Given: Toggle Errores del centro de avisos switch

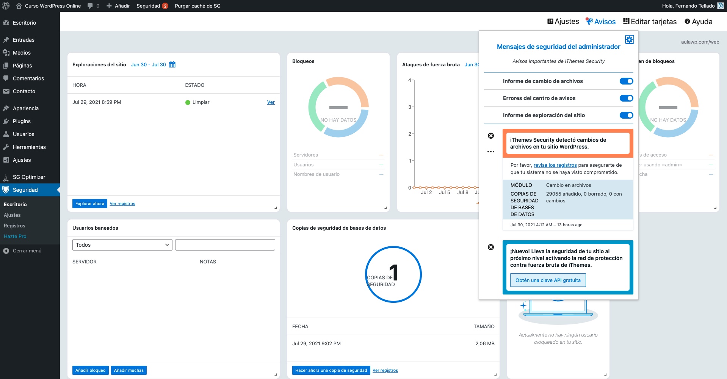Looking at the screenshot, I should tap(627, 98).
